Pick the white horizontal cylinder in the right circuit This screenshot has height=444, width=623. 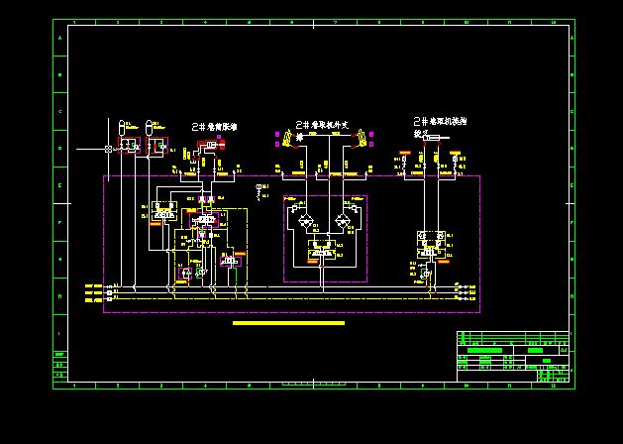435,138
